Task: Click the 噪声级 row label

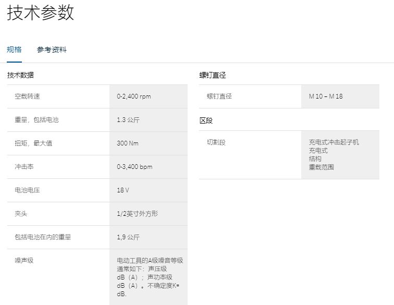Action: [x=24, y=260]
